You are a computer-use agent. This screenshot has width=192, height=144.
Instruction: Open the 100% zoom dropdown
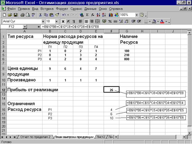[x=137, y=15]
